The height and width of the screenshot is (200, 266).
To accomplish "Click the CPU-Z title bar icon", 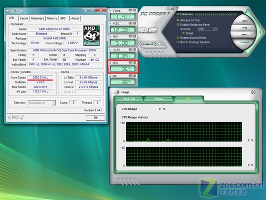I will pos(8,11).
